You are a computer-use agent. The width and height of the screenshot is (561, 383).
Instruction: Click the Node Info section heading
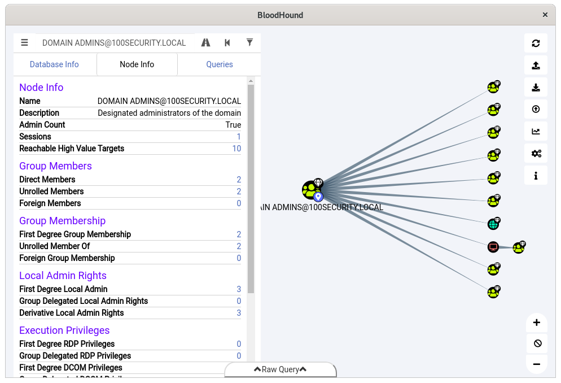click(41, 88)
